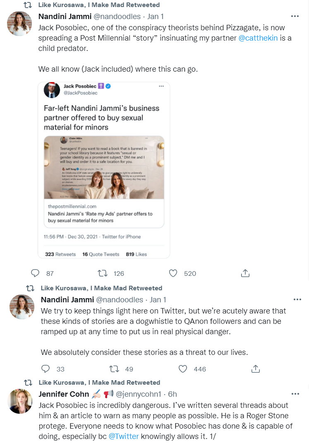
Task: Reply to the tweet with 33 replies
Action: (46, 369)
